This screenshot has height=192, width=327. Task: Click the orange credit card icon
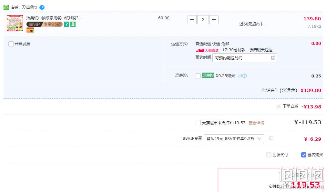(x=30, y=30)
